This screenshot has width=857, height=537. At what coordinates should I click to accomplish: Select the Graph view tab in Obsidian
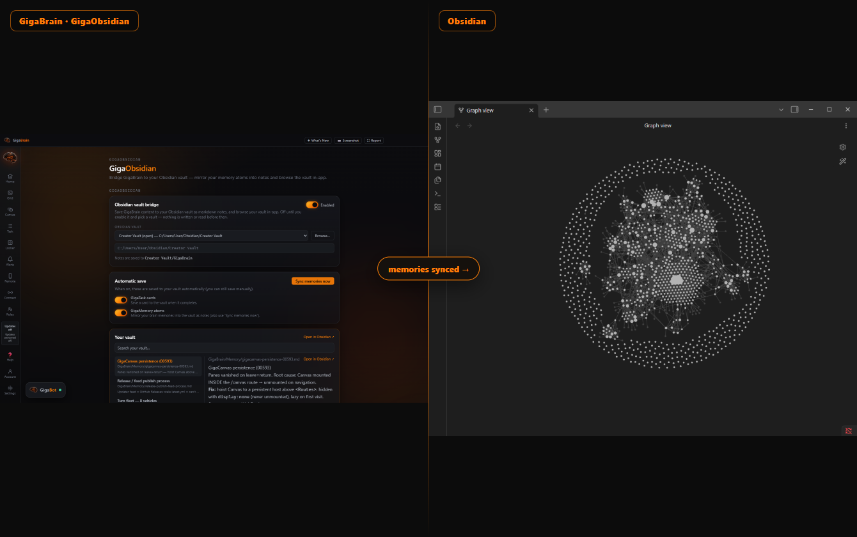[x=496, y=111]
